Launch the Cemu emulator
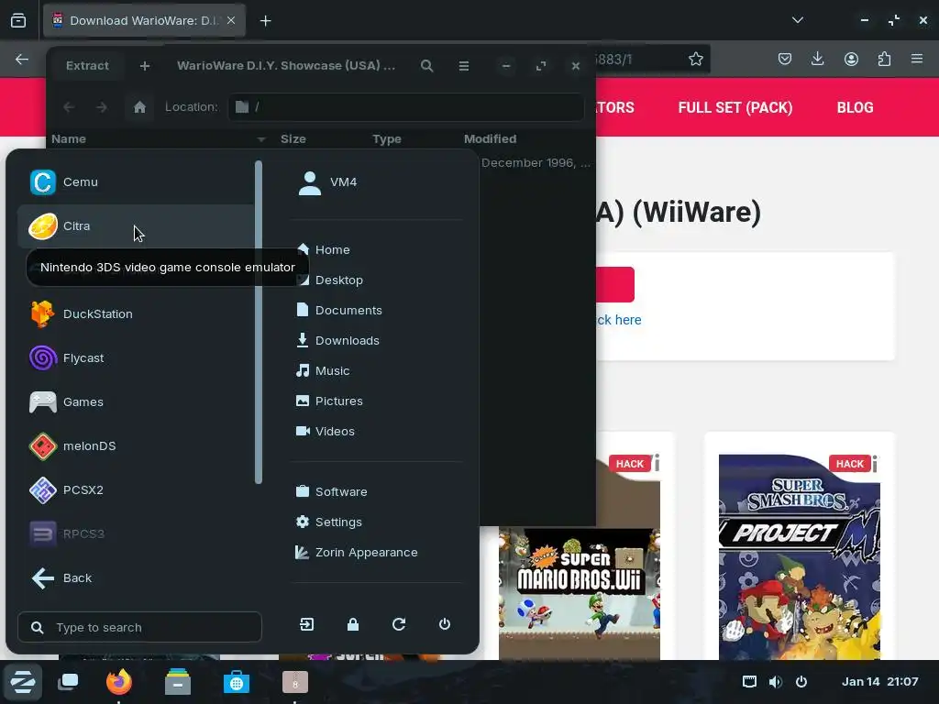Viewport: 939px width, 704px height. coord(136,182)
